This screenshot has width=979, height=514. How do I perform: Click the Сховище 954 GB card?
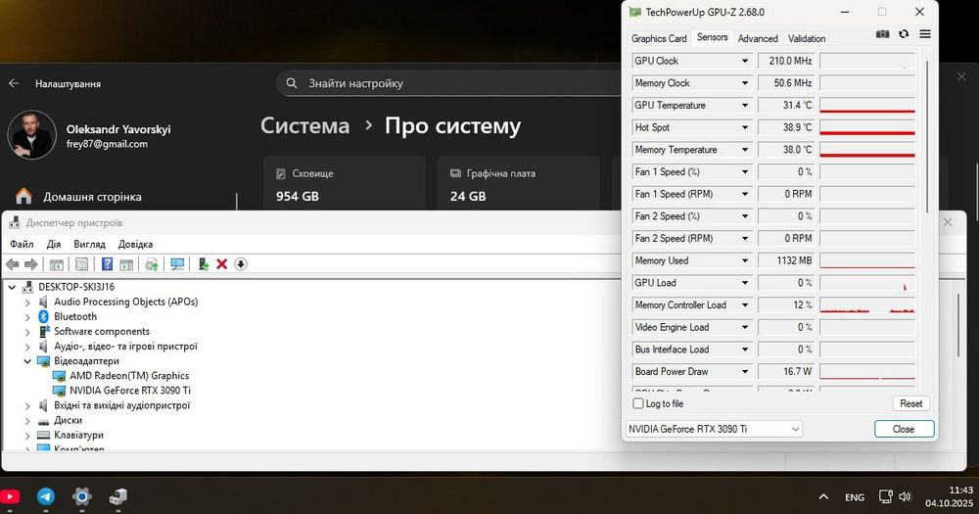(344, 183)
